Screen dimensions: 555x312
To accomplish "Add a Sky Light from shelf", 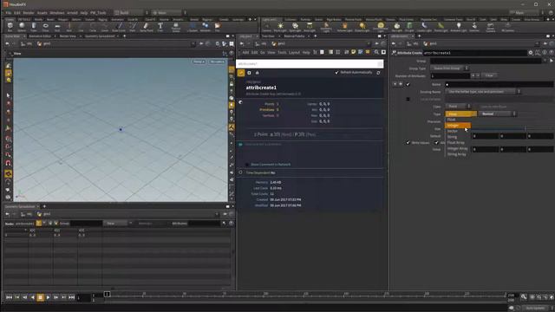I will coord(397,27).
